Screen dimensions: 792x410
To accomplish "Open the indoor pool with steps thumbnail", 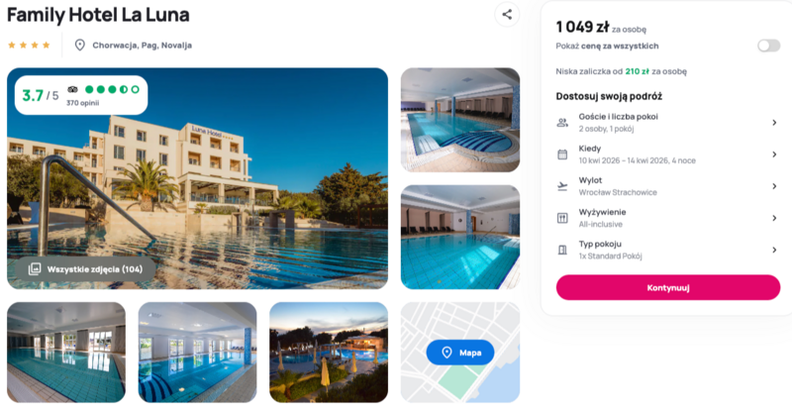I will point(460,120).
